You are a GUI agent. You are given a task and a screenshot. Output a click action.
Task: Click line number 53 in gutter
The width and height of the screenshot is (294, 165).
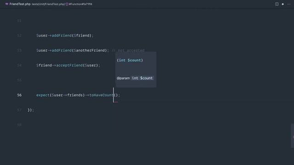(19, 50)
